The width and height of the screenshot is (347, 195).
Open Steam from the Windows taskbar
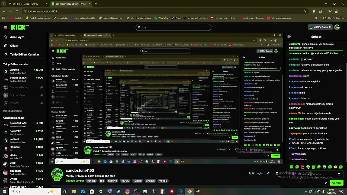pyautogui.click(x=118, y=191)
